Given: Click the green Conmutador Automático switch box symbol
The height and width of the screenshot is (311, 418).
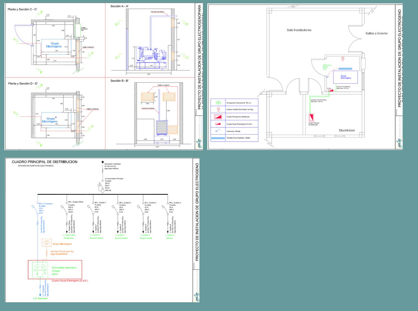Looking at the screenshot, I should pos(40,270).
